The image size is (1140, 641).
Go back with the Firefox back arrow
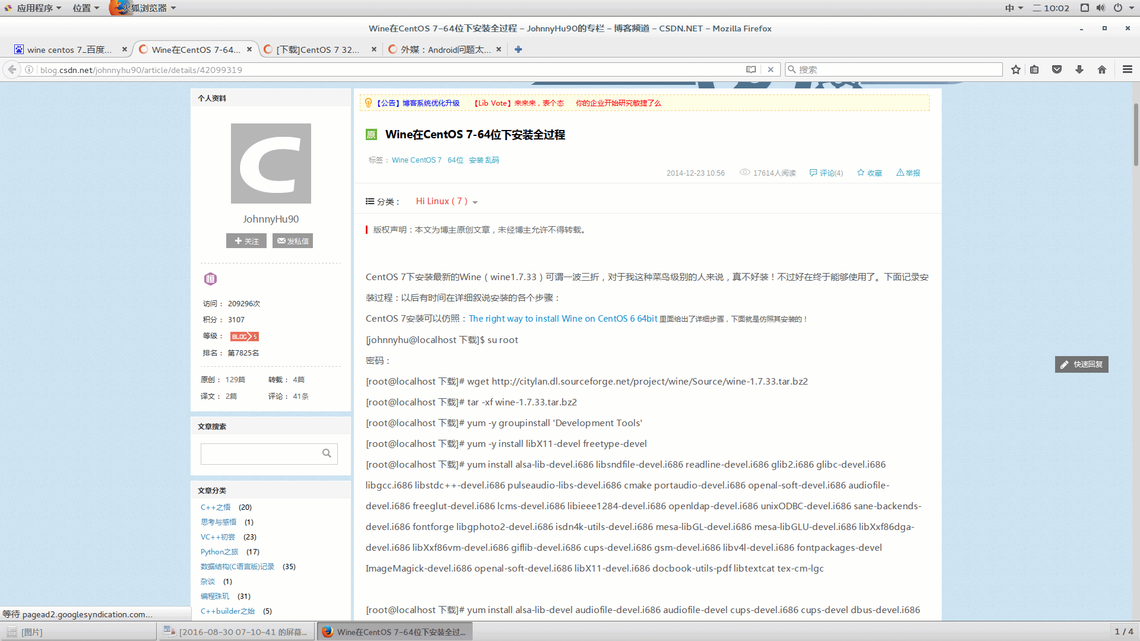[12, 69]
